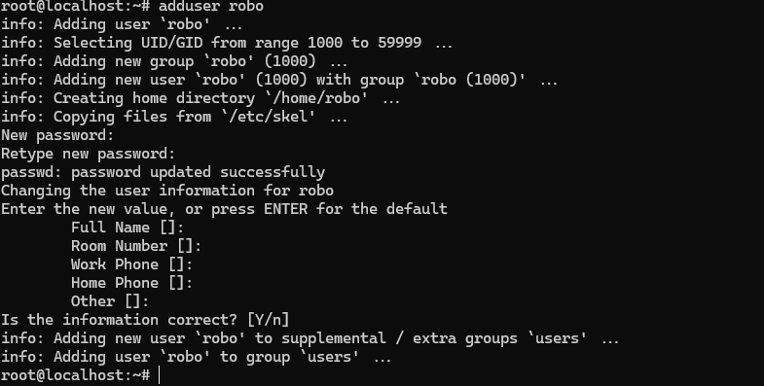Click the 'adduser robo' command text
Image resolution: width=764 pixels, height=386 pixels.
[x=211, y=7]
